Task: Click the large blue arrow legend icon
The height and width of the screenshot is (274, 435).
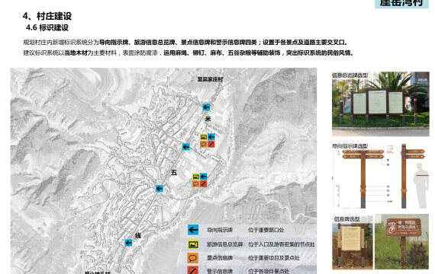Action: tap(193, 230)
